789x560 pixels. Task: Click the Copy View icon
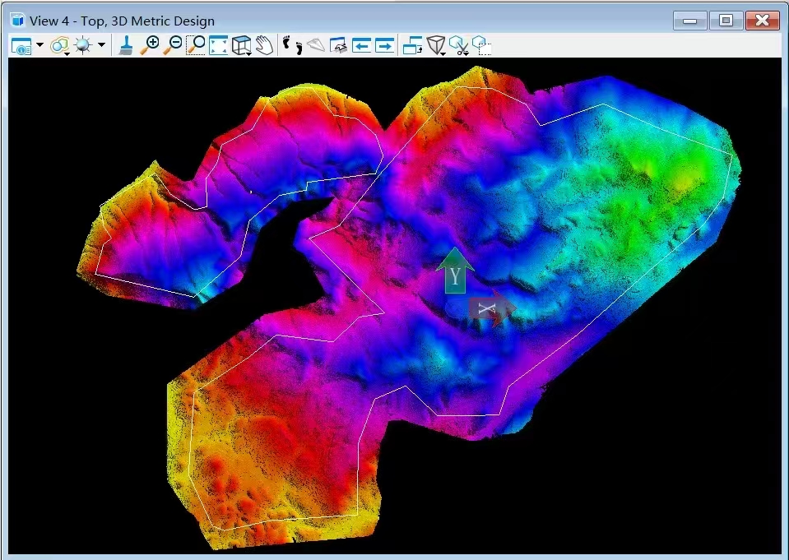coord(412,46)
